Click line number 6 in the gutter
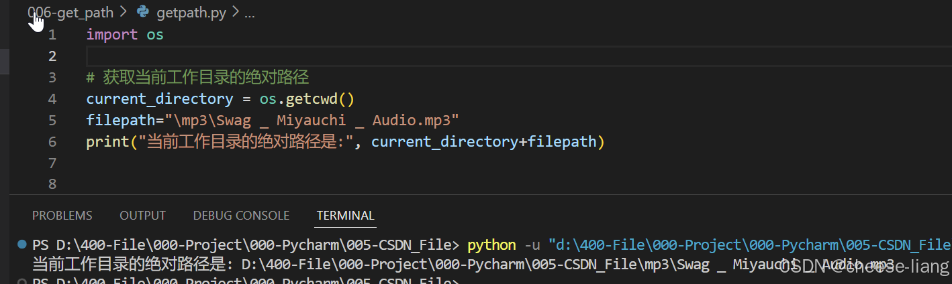952x284 pixels. (52, 141)
